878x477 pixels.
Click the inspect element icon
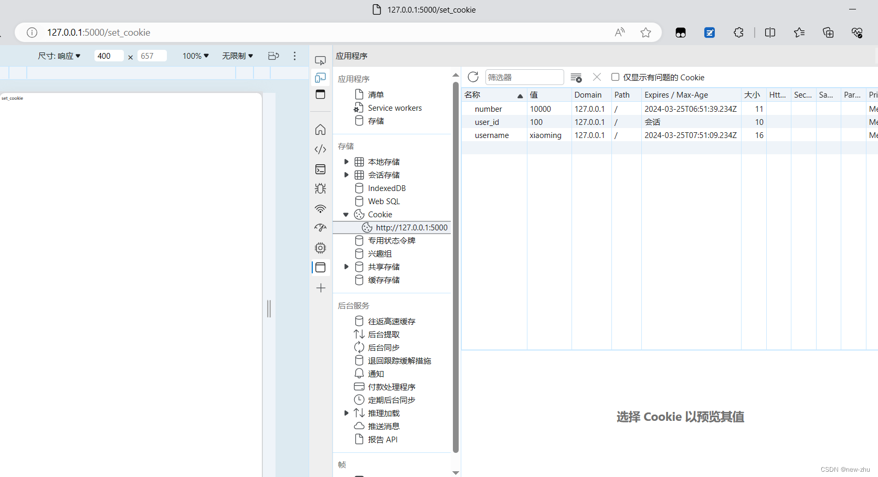coord(320,60)
